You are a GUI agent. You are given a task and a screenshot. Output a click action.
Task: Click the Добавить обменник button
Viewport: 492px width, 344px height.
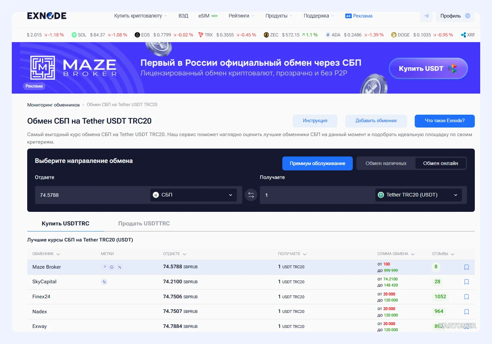[376, 121]
